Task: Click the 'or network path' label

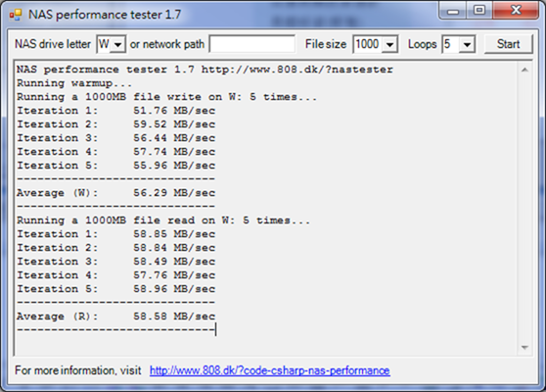Action: pyautogui.click(x=166, y=44)
